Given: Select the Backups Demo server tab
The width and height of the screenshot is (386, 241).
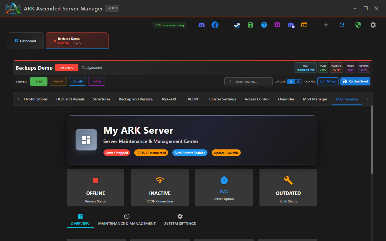Looking at the screenshot, I should [x=77, y=41].
